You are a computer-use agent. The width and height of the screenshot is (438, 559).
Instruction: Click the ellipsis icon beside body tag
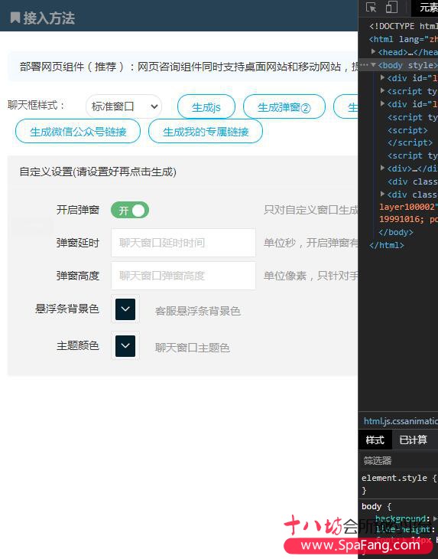(365, 65)
